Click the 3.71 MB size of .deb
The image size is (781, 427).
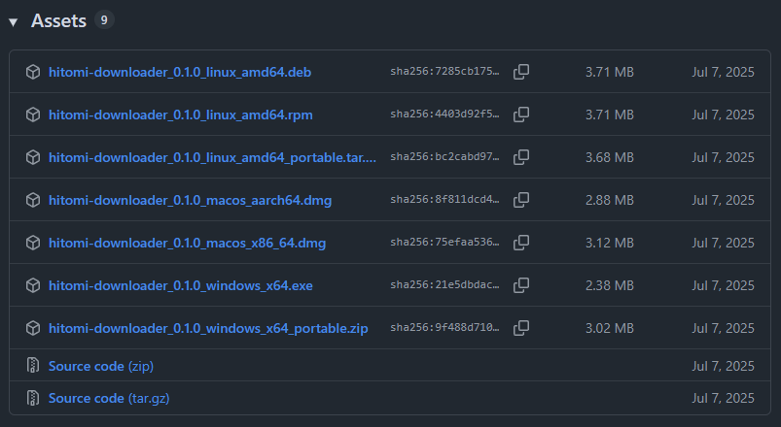tap(610, 72)
